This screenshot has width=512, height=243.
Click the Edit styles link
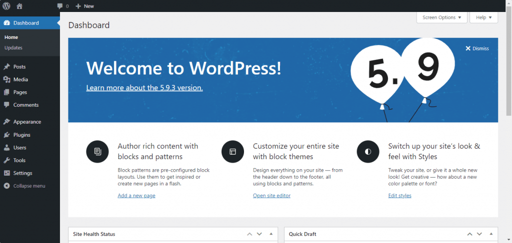click(x=399, y=196)
